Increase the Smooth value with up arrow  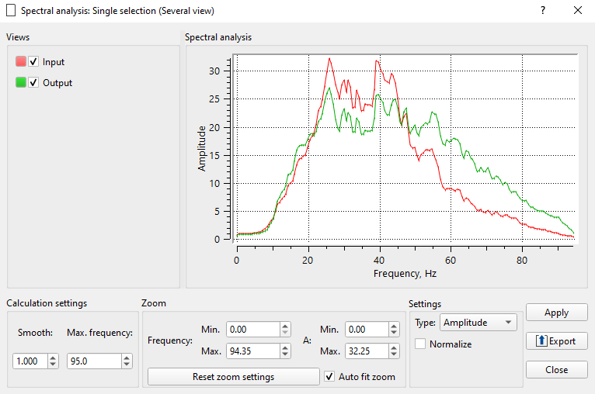[x=53, y=358]
